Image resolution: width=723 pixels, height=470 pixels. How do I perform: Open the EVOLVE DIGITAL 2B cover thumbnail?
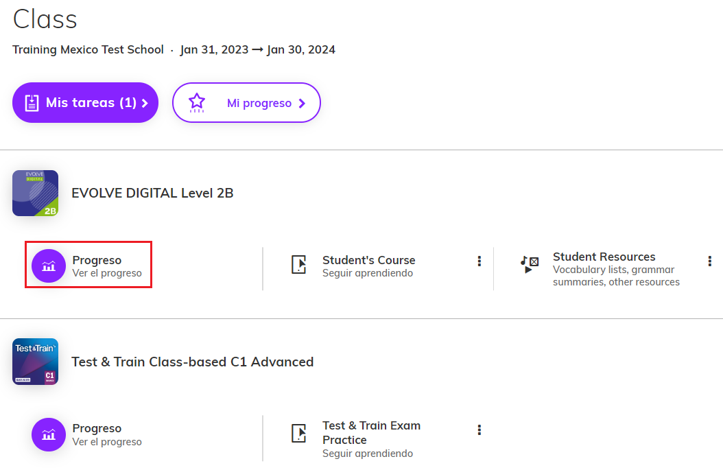(35, 193)
